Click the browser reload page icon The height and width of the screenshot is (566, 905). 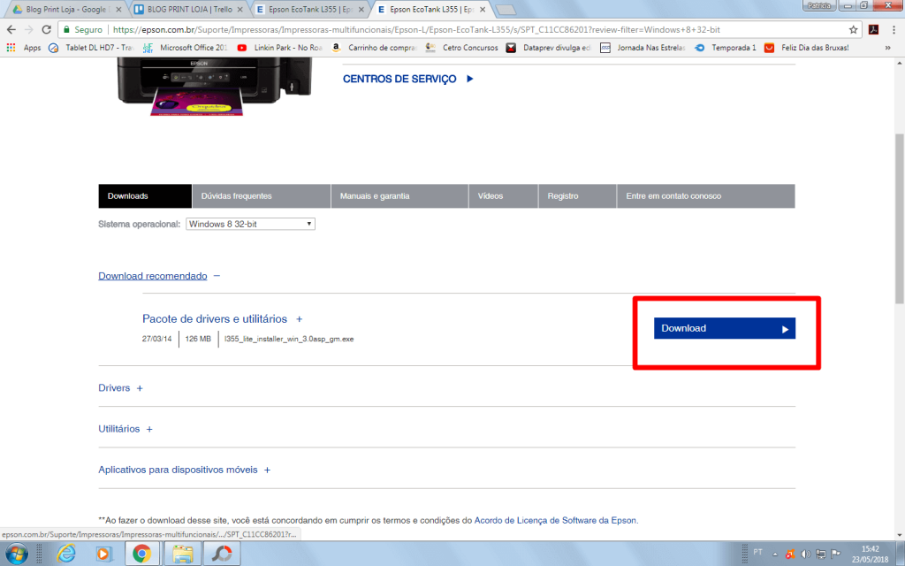[47, 29]
